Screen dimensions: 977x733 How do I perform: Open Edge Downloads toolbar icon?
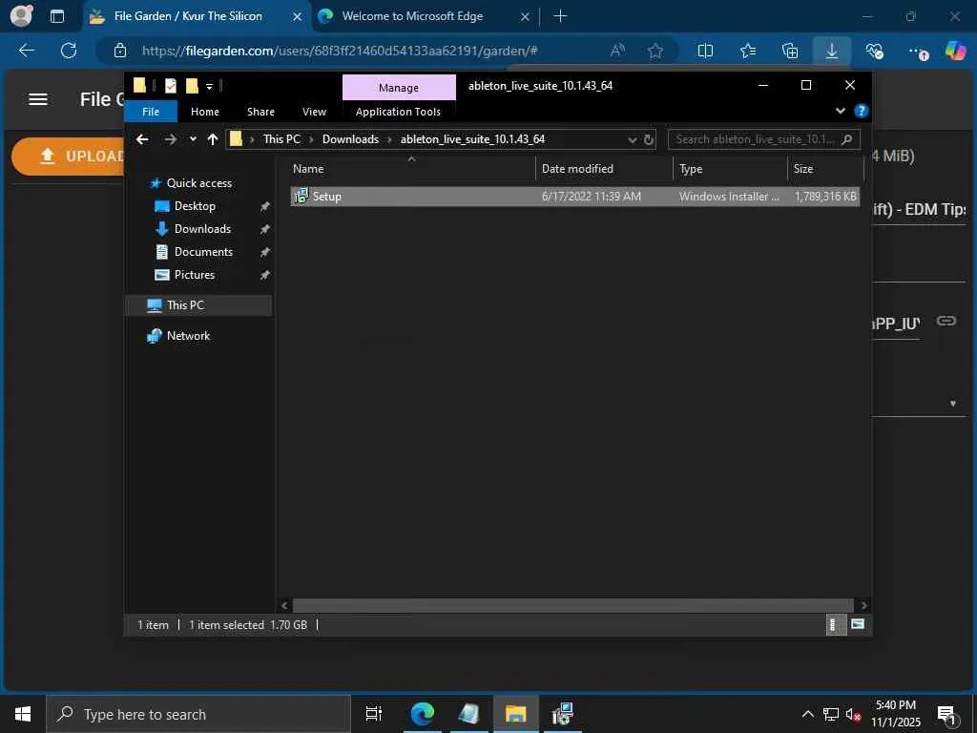click(832, 51)
